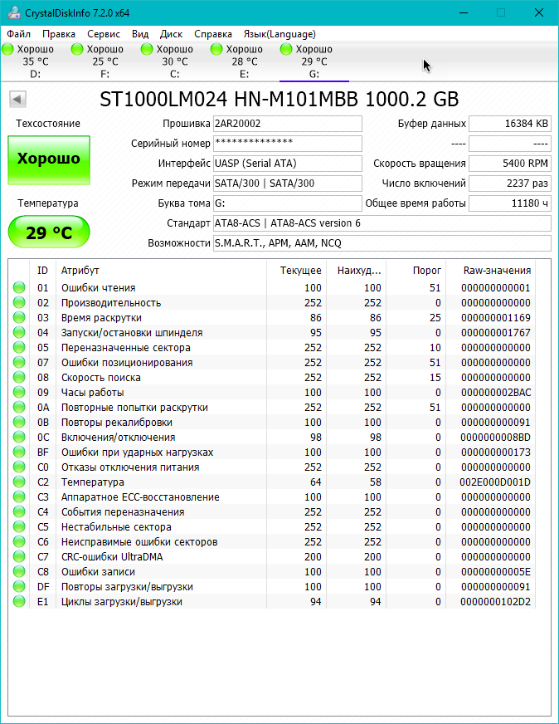
Task: Click the 29 °C temperature indicator
Action: [49, 232]
